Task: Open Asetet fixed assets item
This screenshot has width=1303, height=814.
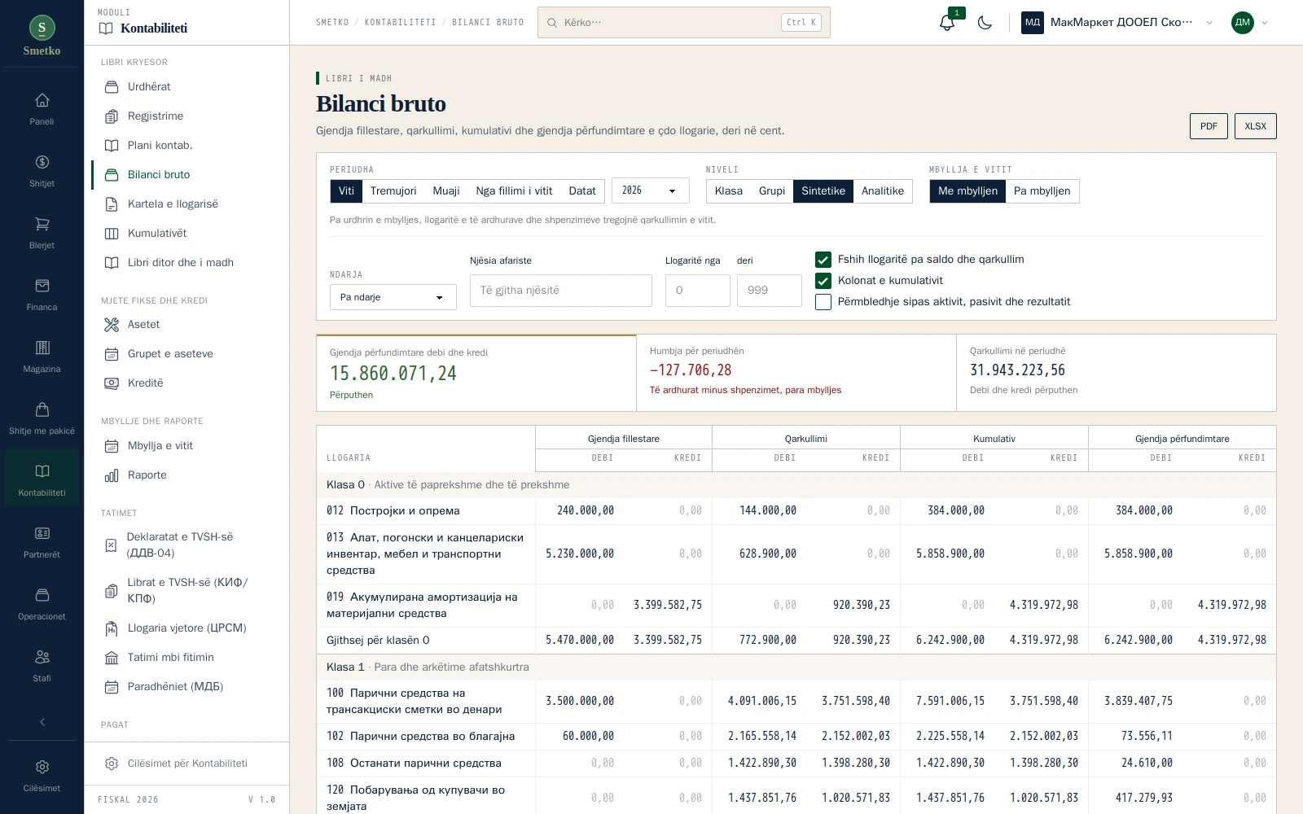Action: pyautogui.click(x=186, y=324)
